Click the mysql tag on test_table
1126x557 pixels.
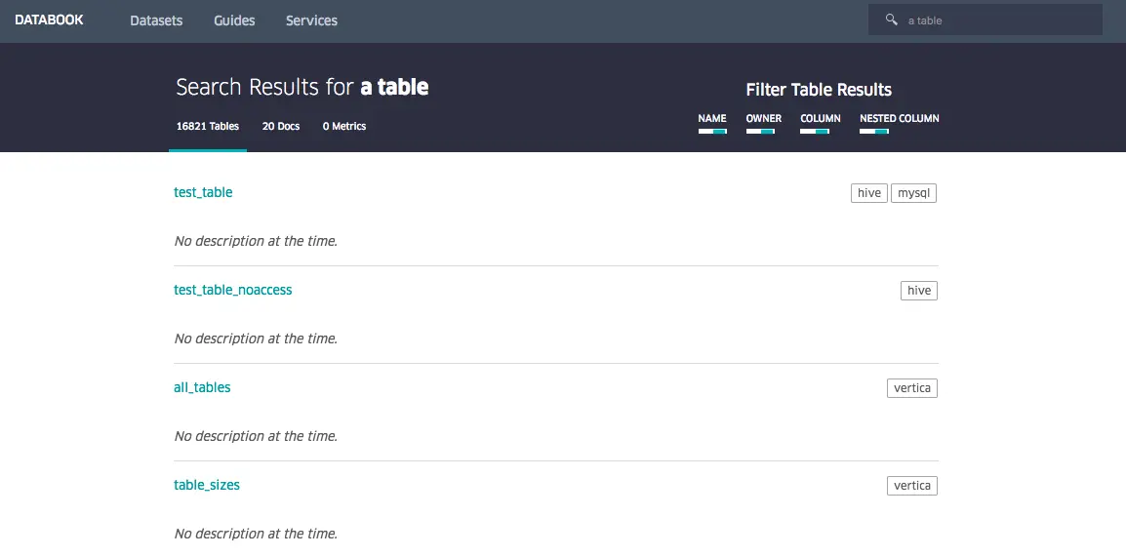913,193
